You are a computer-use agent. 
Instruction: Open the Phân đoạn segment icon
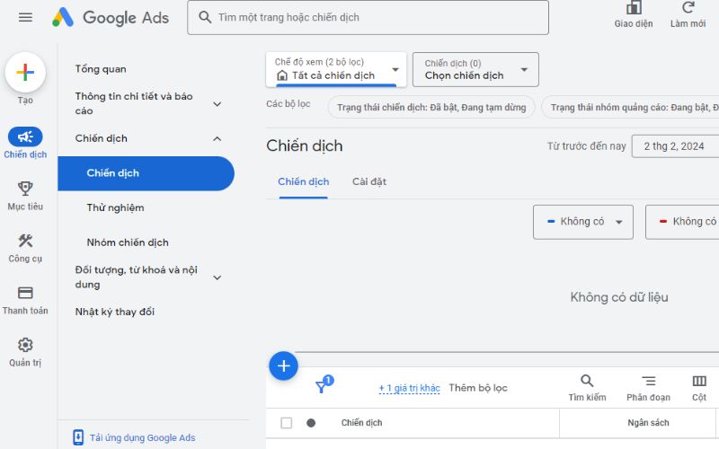(648, 382)
